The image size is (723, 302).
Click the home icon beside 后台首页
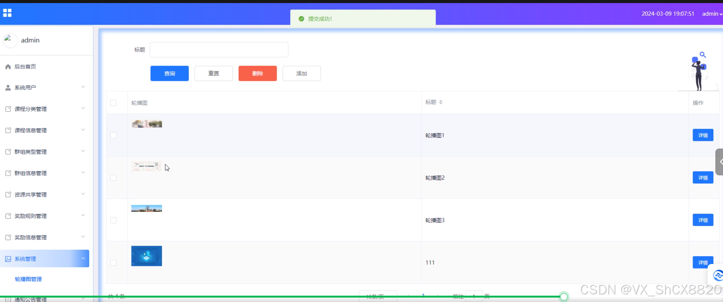(8, 67)
